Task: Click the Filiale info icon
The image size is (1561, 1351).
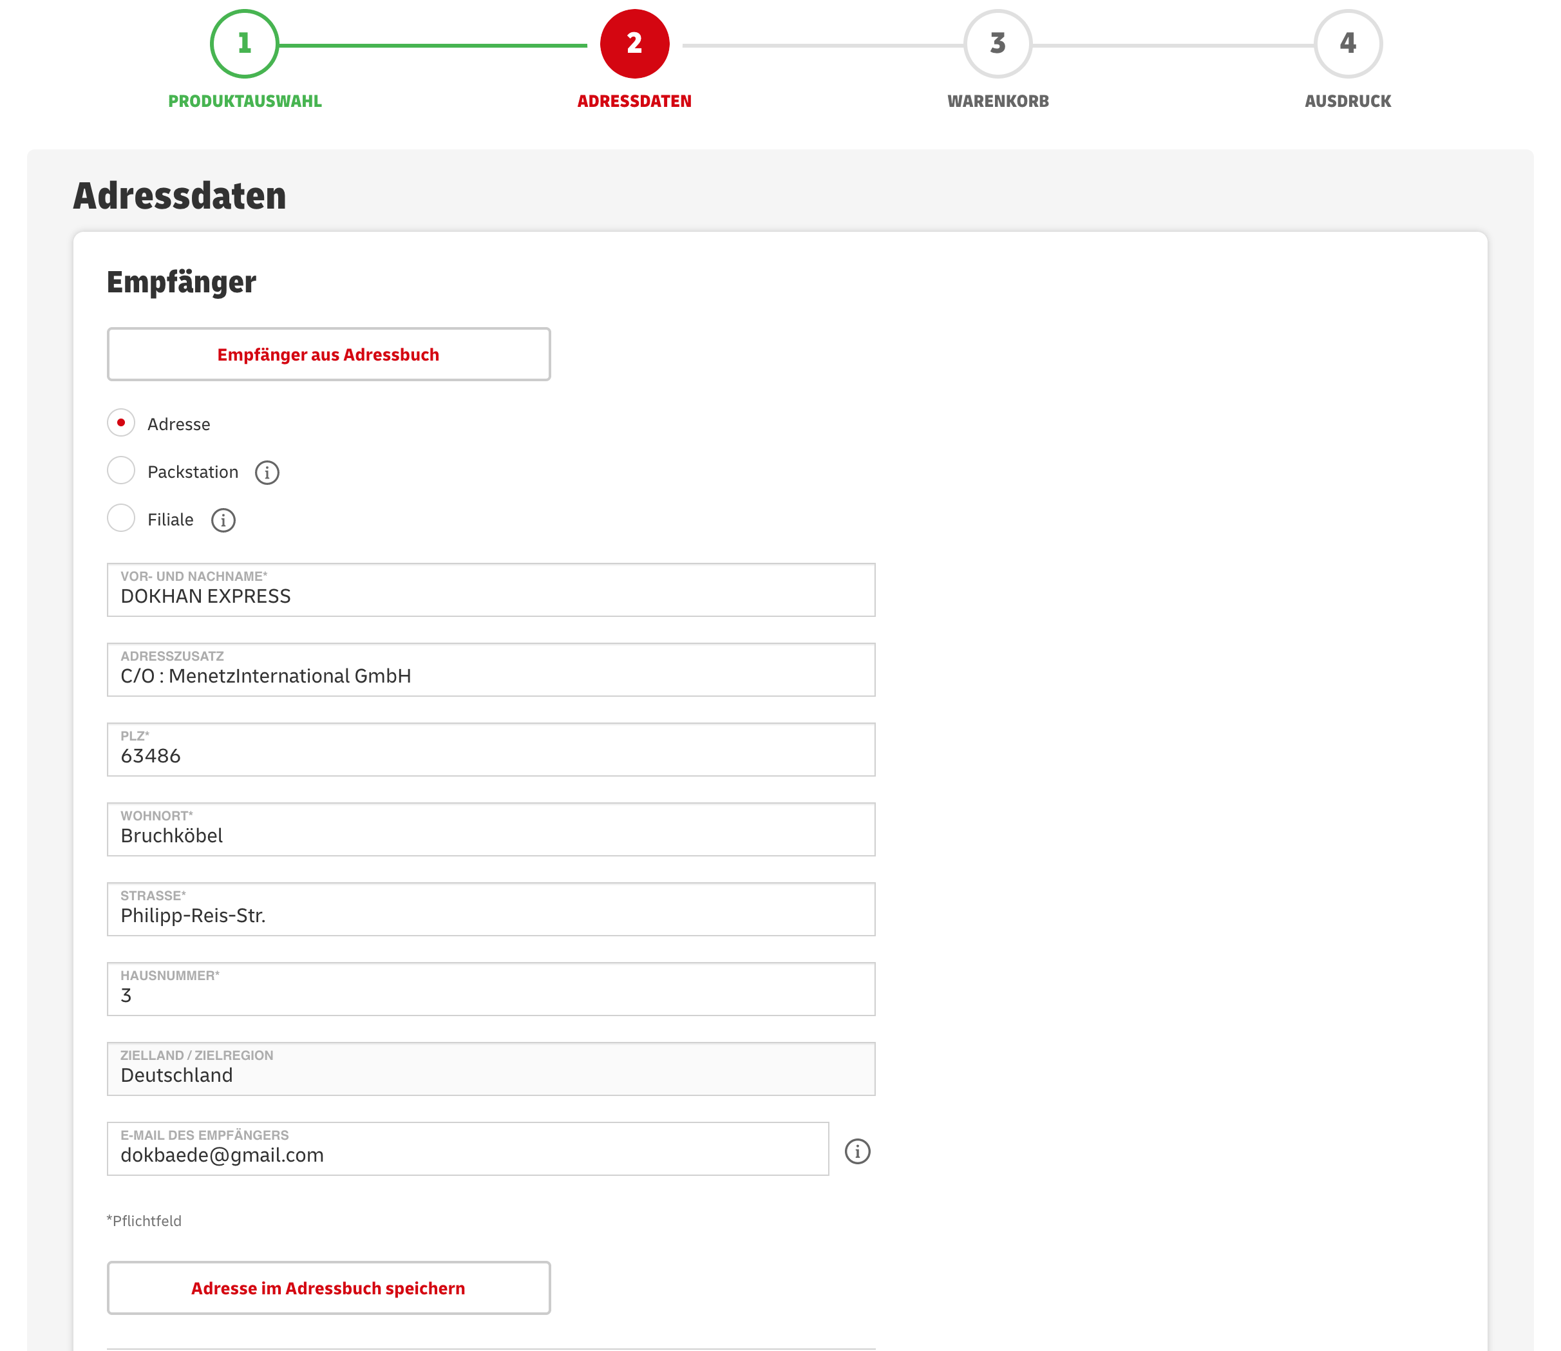Action: pos(223,520)
